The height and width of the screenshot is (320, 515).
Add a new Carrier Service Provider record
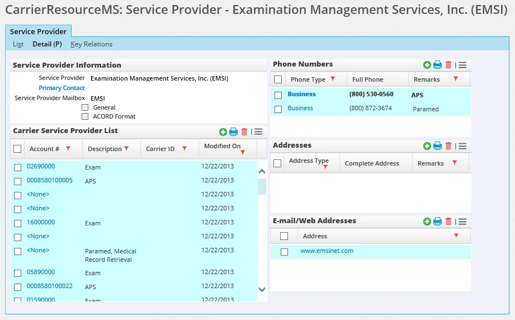tap(223, 131)
